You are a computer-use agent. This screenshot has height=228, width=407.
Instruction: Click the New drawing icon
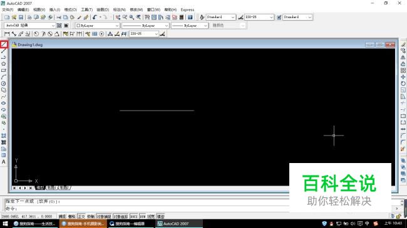[x=7, y=17]
